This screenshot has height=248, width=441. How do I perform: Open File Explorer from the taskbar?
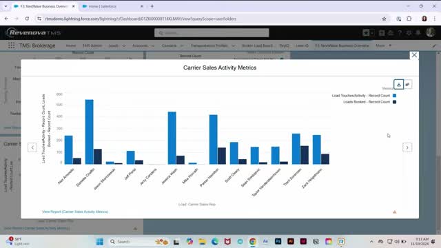click(x=202, y=242)
